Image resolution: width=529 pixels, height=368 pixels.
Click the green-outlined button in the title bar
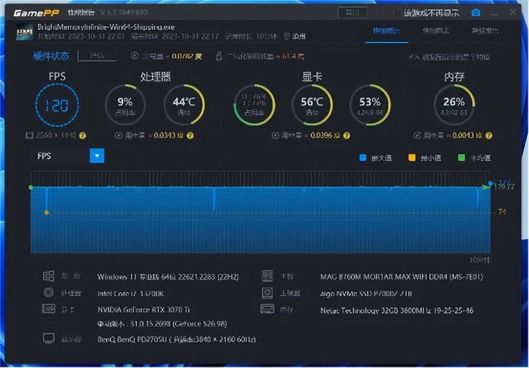click(x=352, y=13)
